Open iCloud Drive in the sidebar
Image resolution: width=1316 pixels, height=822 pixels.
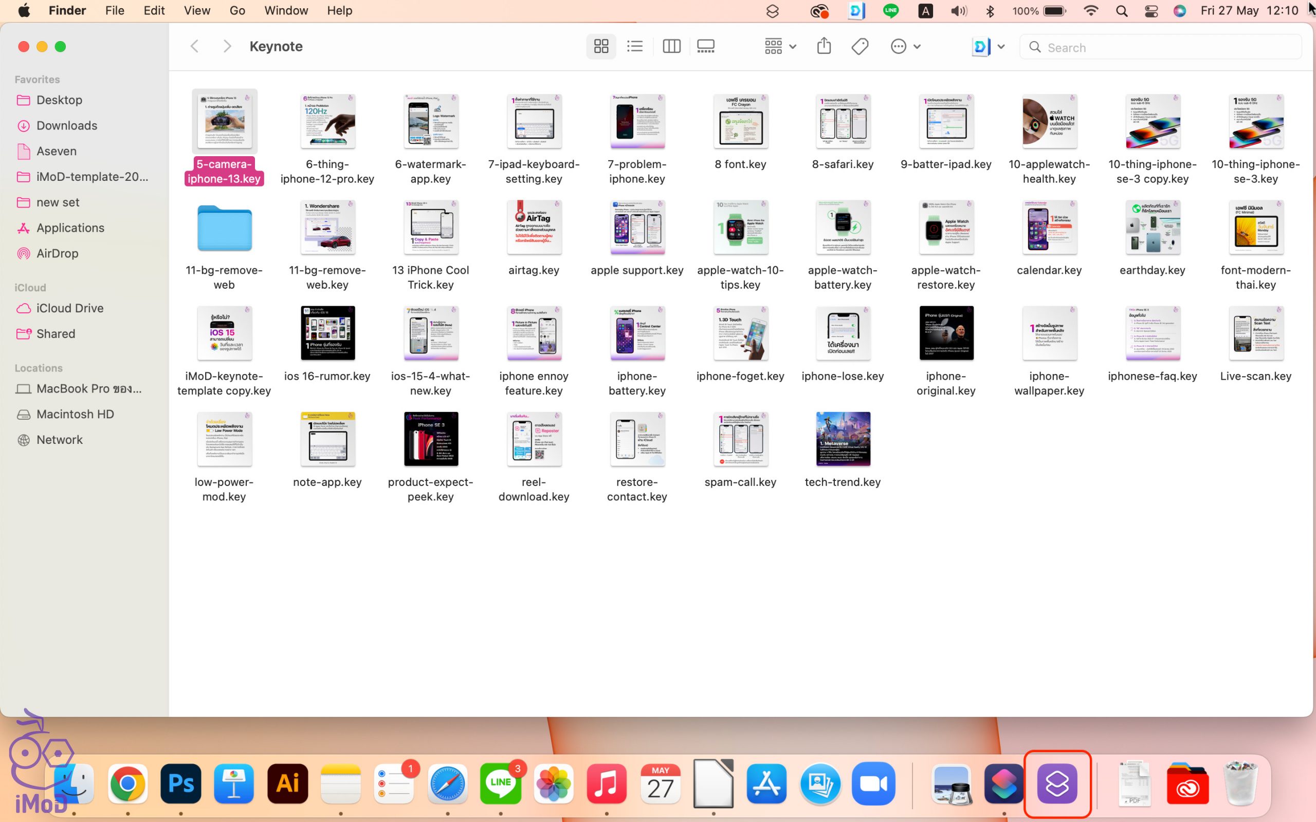(69, 308)
